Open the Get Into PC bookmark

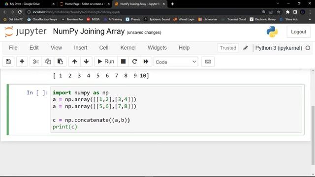point(13,19)
